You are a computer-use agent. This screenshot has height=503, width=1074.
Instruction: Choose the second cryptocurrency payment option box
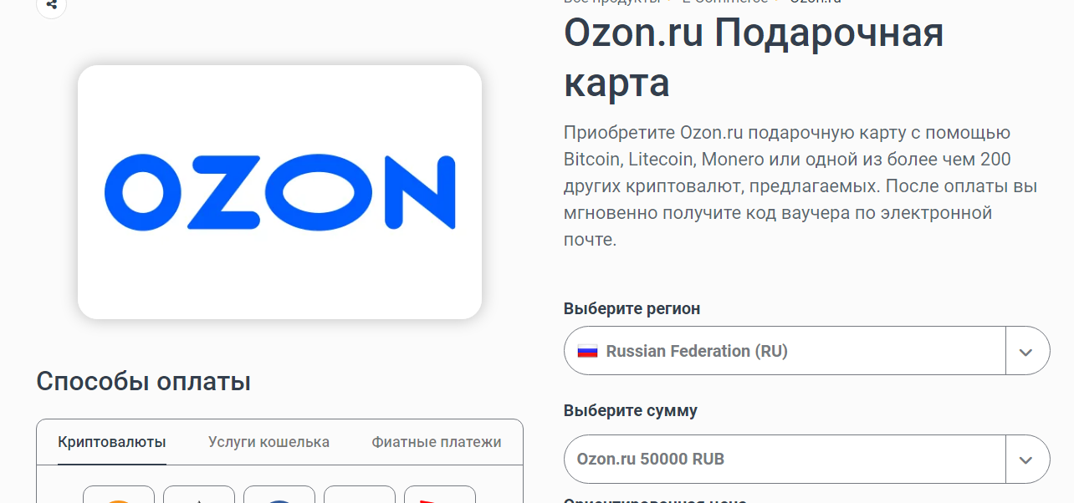pyautogui.click(x=199, y=495)
